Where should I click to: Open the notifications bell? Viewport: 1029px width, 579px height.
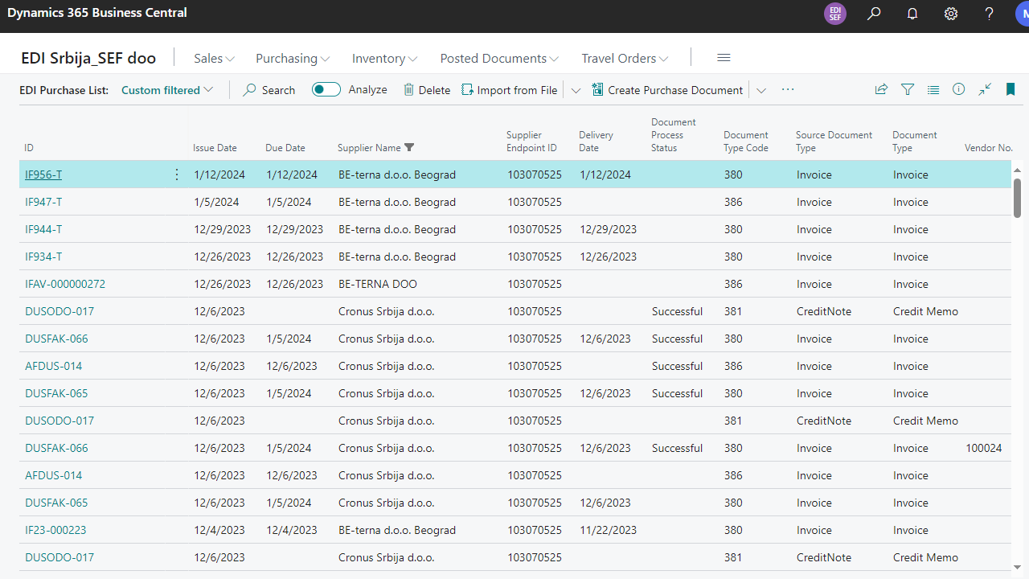tap(912, 14)
